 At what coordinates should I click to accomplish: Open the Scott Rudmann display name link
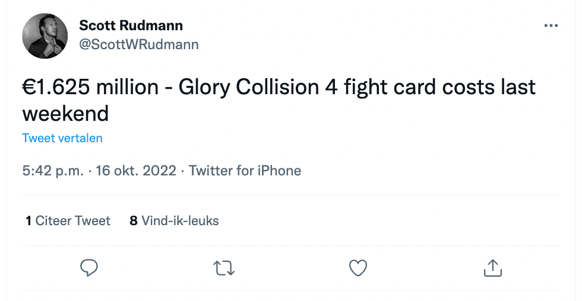click(x=131, y=25)
